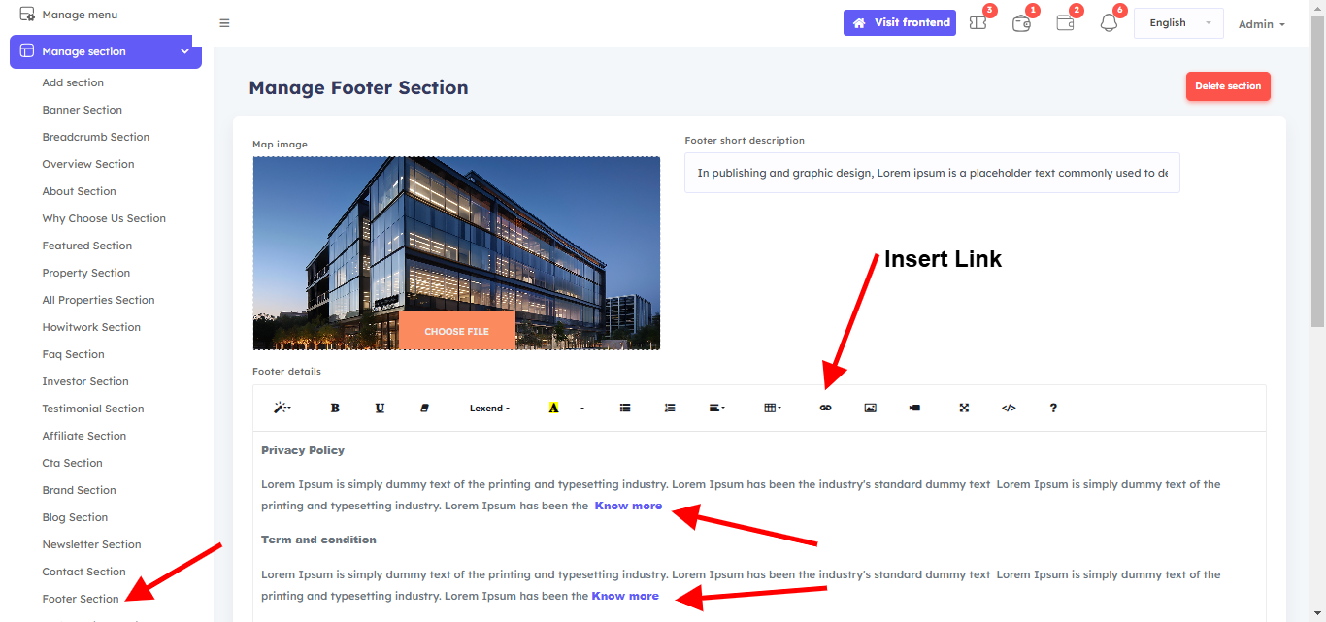Image resolution: width=1326 pixels, height=622 pixels.
Task: Insert a picture using the image icon
Action: coord(870,409)
